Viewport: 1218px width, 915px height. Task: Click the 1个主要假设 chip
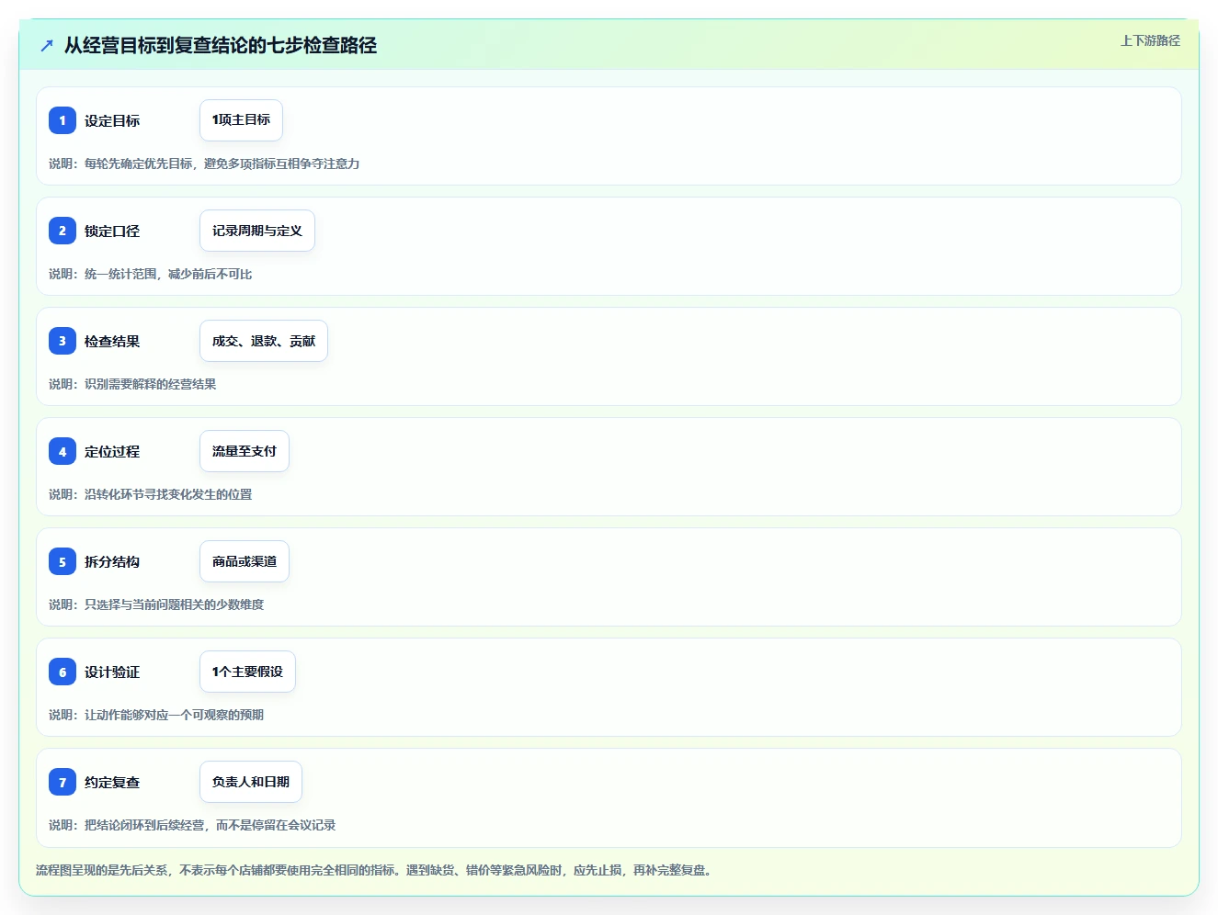(247, 672)
